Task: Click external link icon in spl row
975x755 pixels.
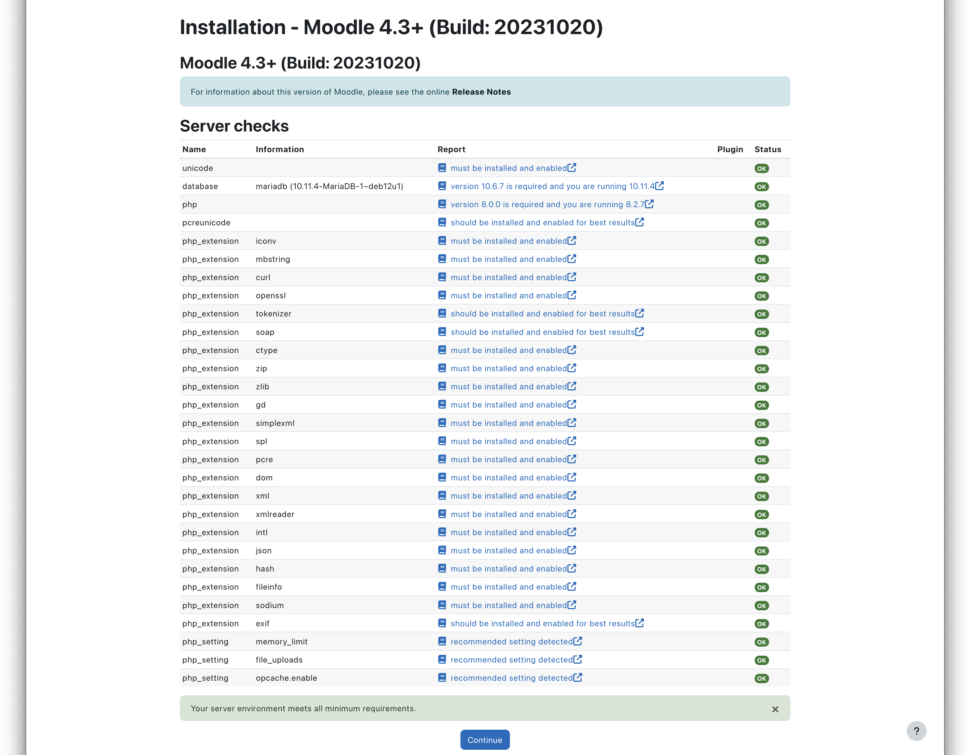Action: tap(572, 441)
